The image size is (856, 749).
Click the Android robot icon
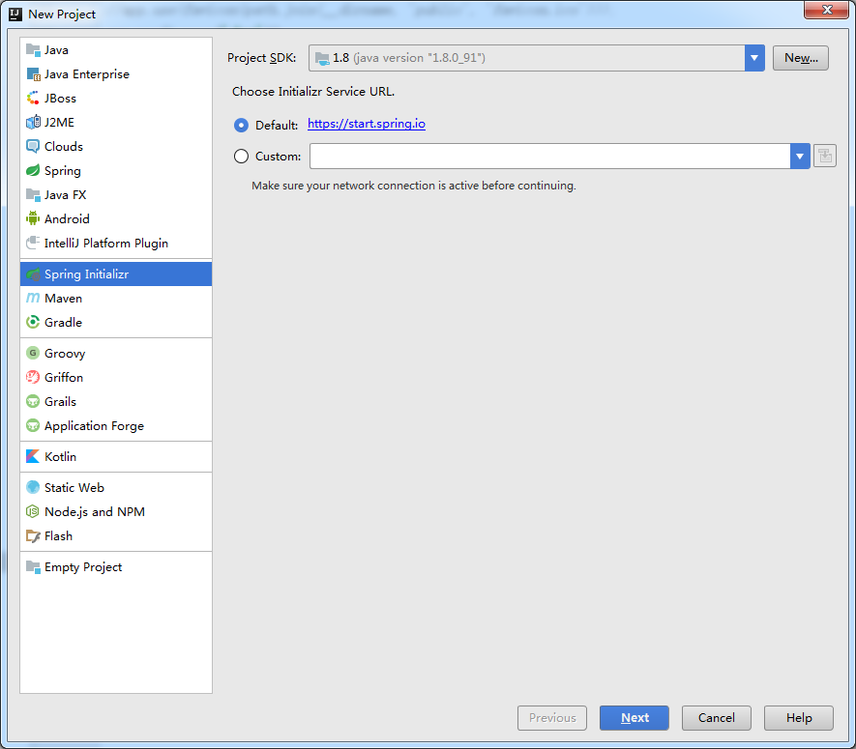click(x=33, y=218)
